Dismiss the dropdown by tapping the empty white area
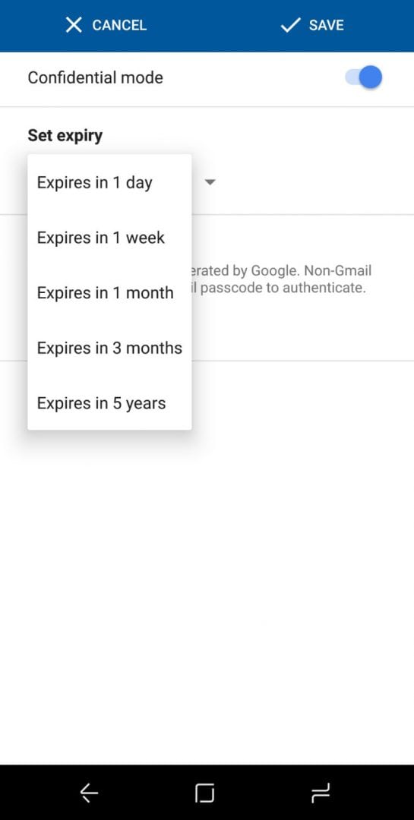The width and height of the screenshot is (414, 820). [x=207, y=576]
